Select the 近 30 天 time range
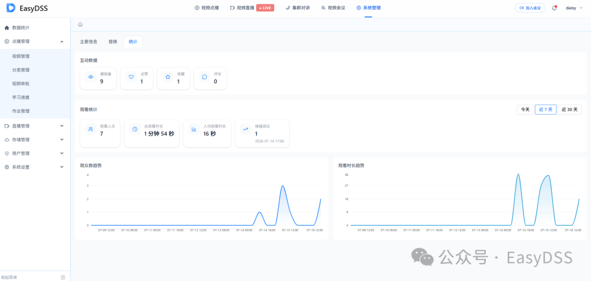Screen dimensions: 591x281 click(x=570, y=110)
